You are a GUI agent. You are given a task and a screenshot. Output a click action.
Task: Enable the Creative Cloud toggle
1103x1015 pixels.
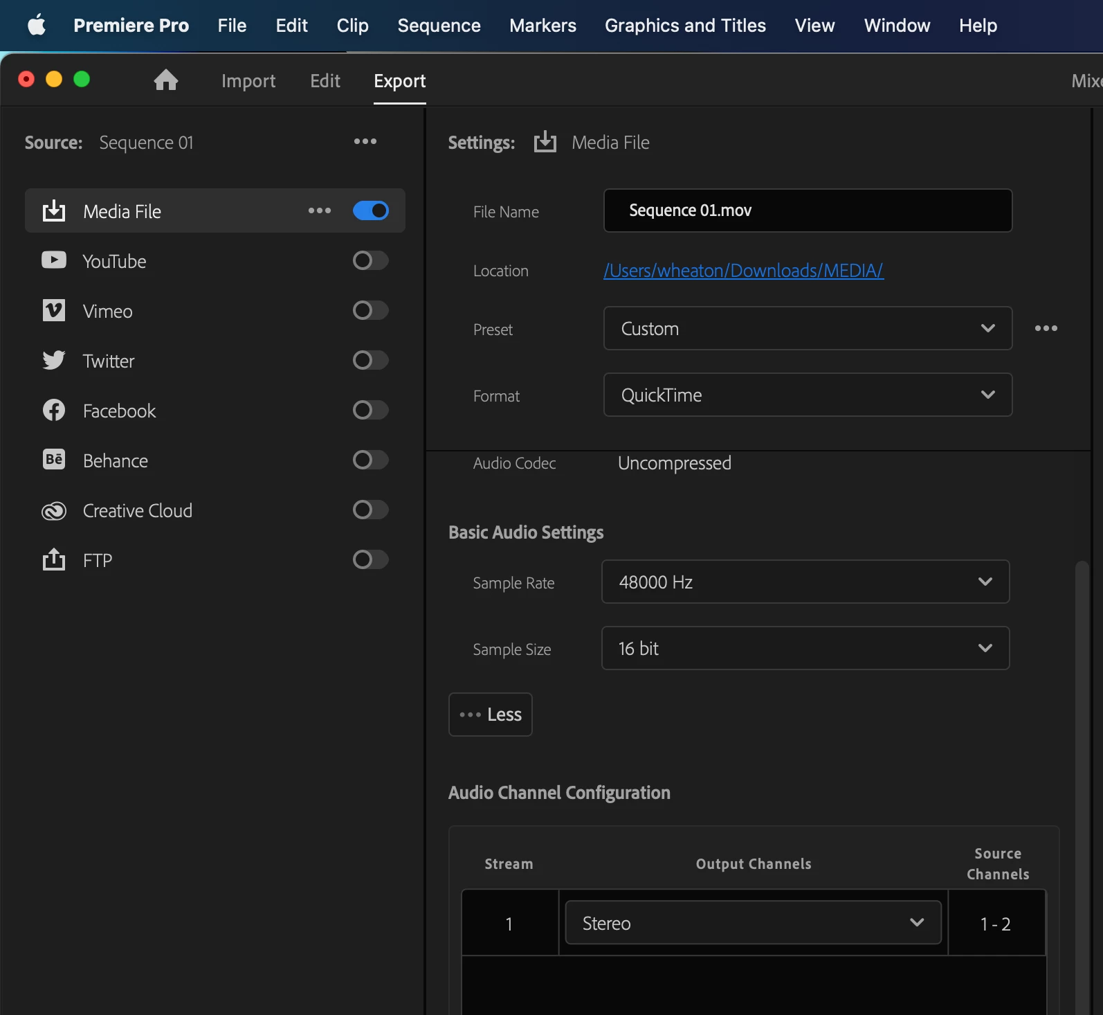[371, 510]
